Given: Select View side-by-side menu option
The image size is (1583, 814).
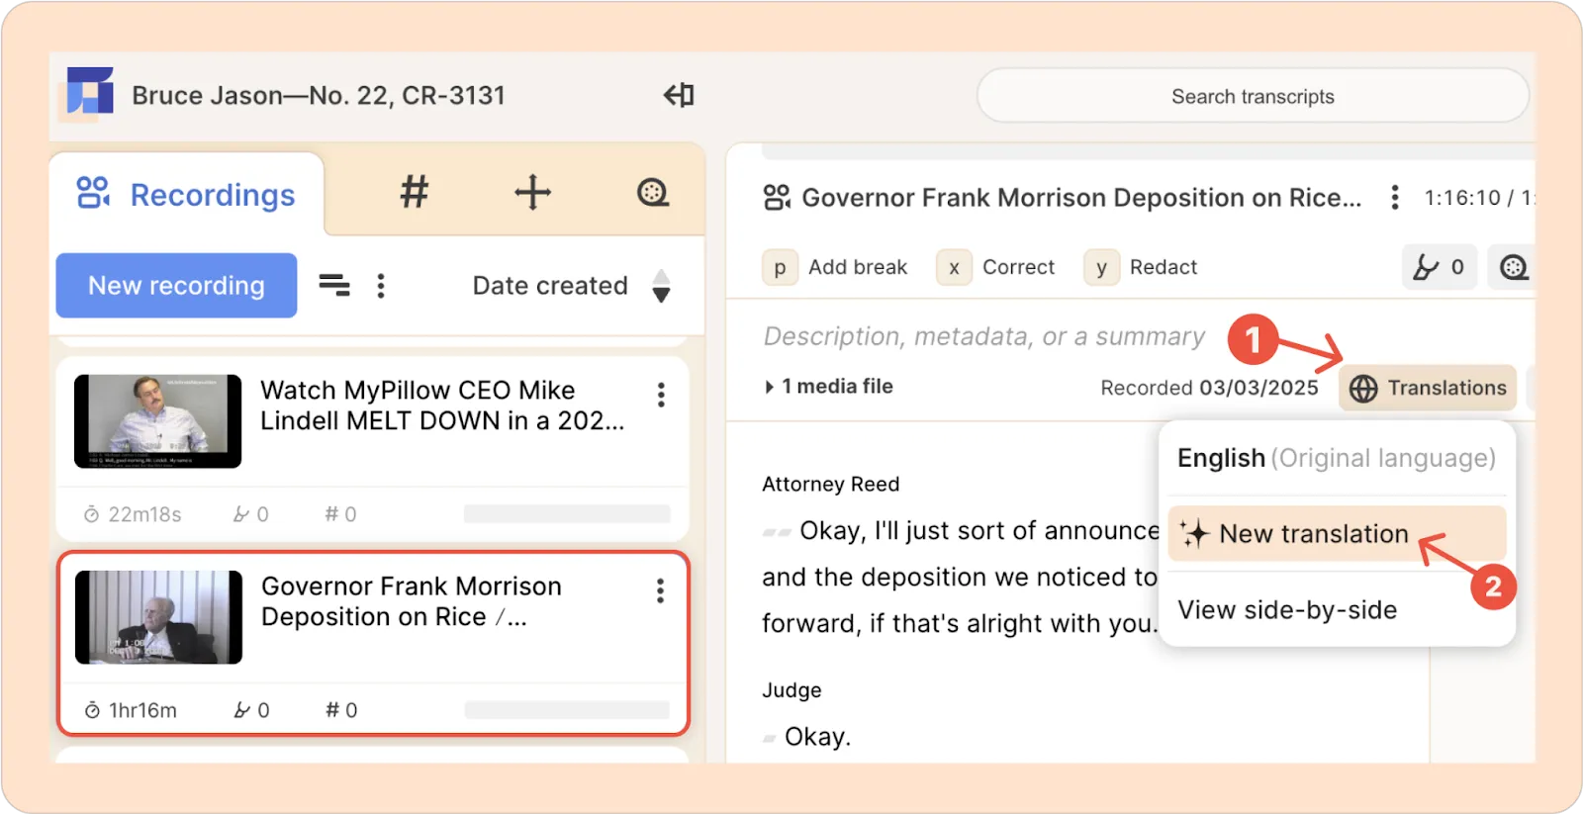Looking at the screenshot, I should pyautogui.click(x=1287, y=610).
